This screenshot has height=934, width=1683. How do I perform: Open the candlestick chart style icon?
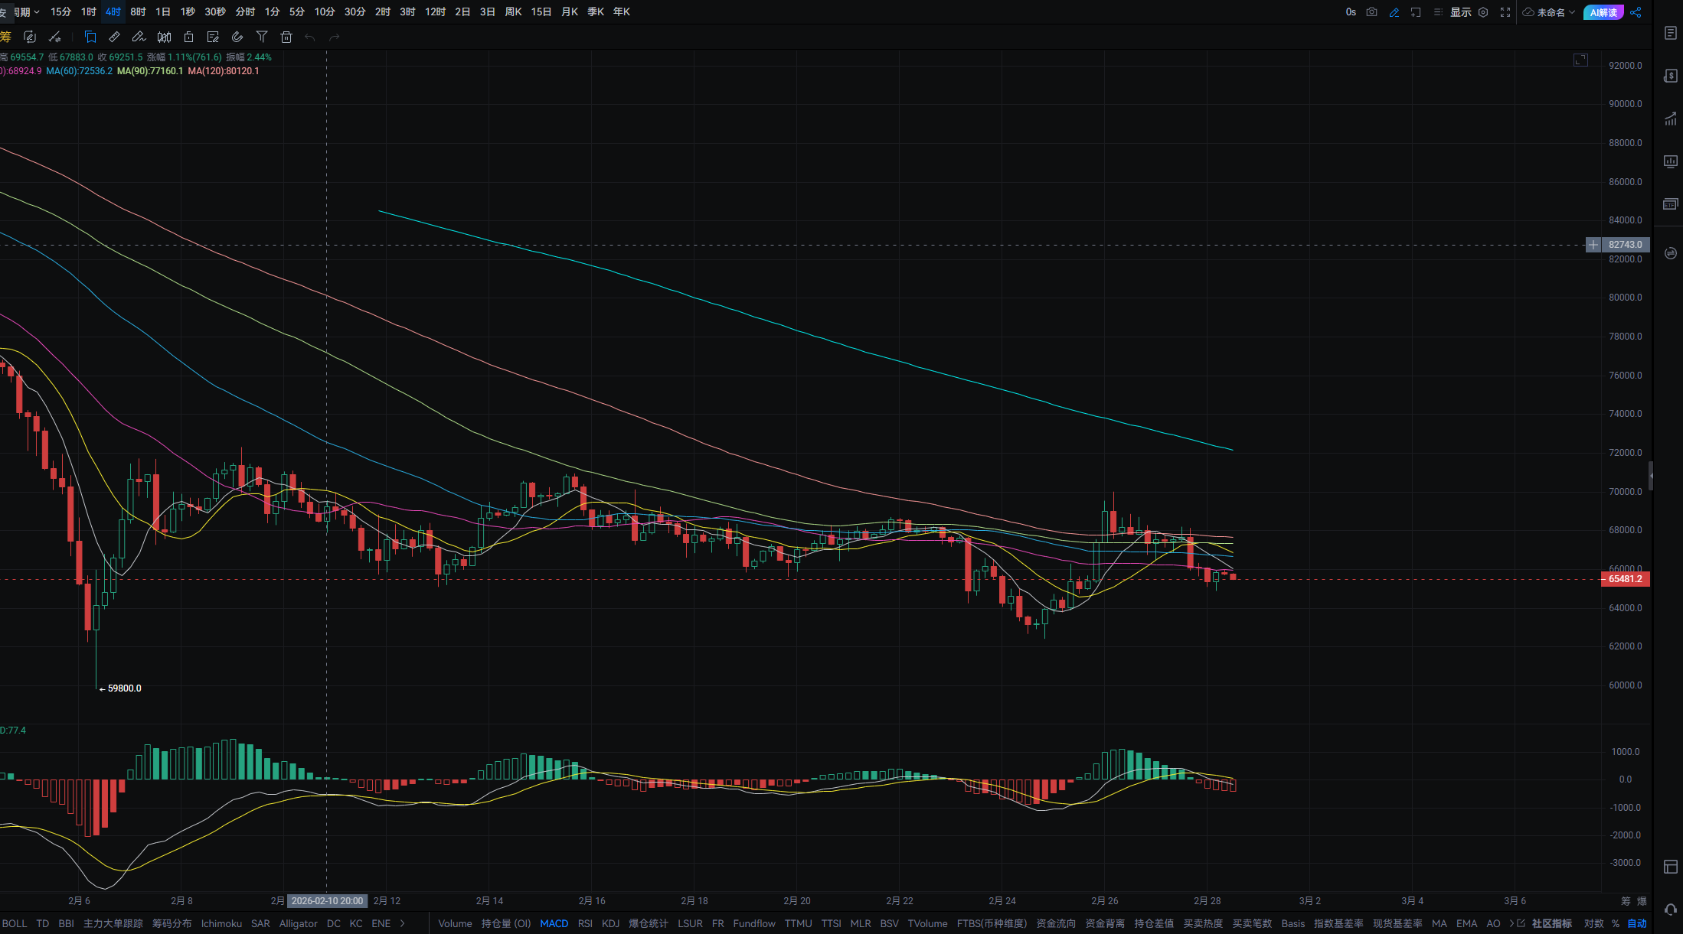tap(164, 37)
